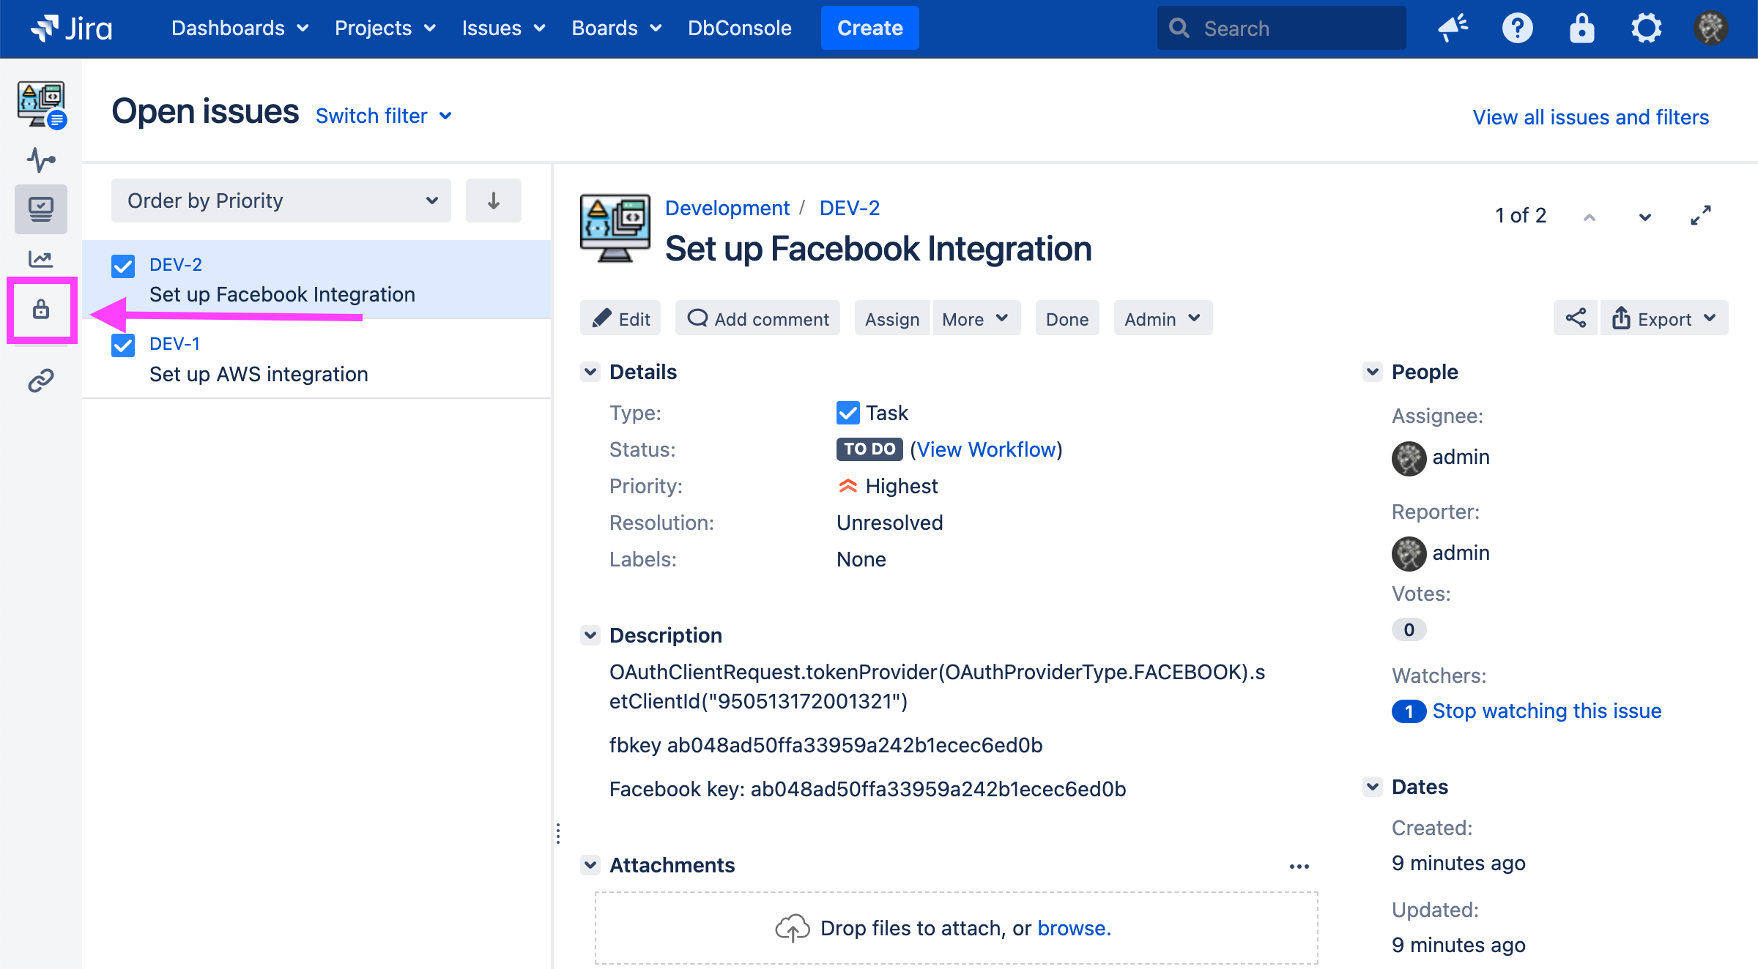
Task: Open the feedback megaphone icon
Action: (1453, 29)
